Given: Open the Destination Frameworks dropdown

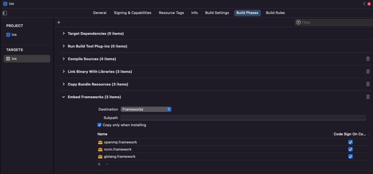Looking at the screenshot, I should point(146,109).
